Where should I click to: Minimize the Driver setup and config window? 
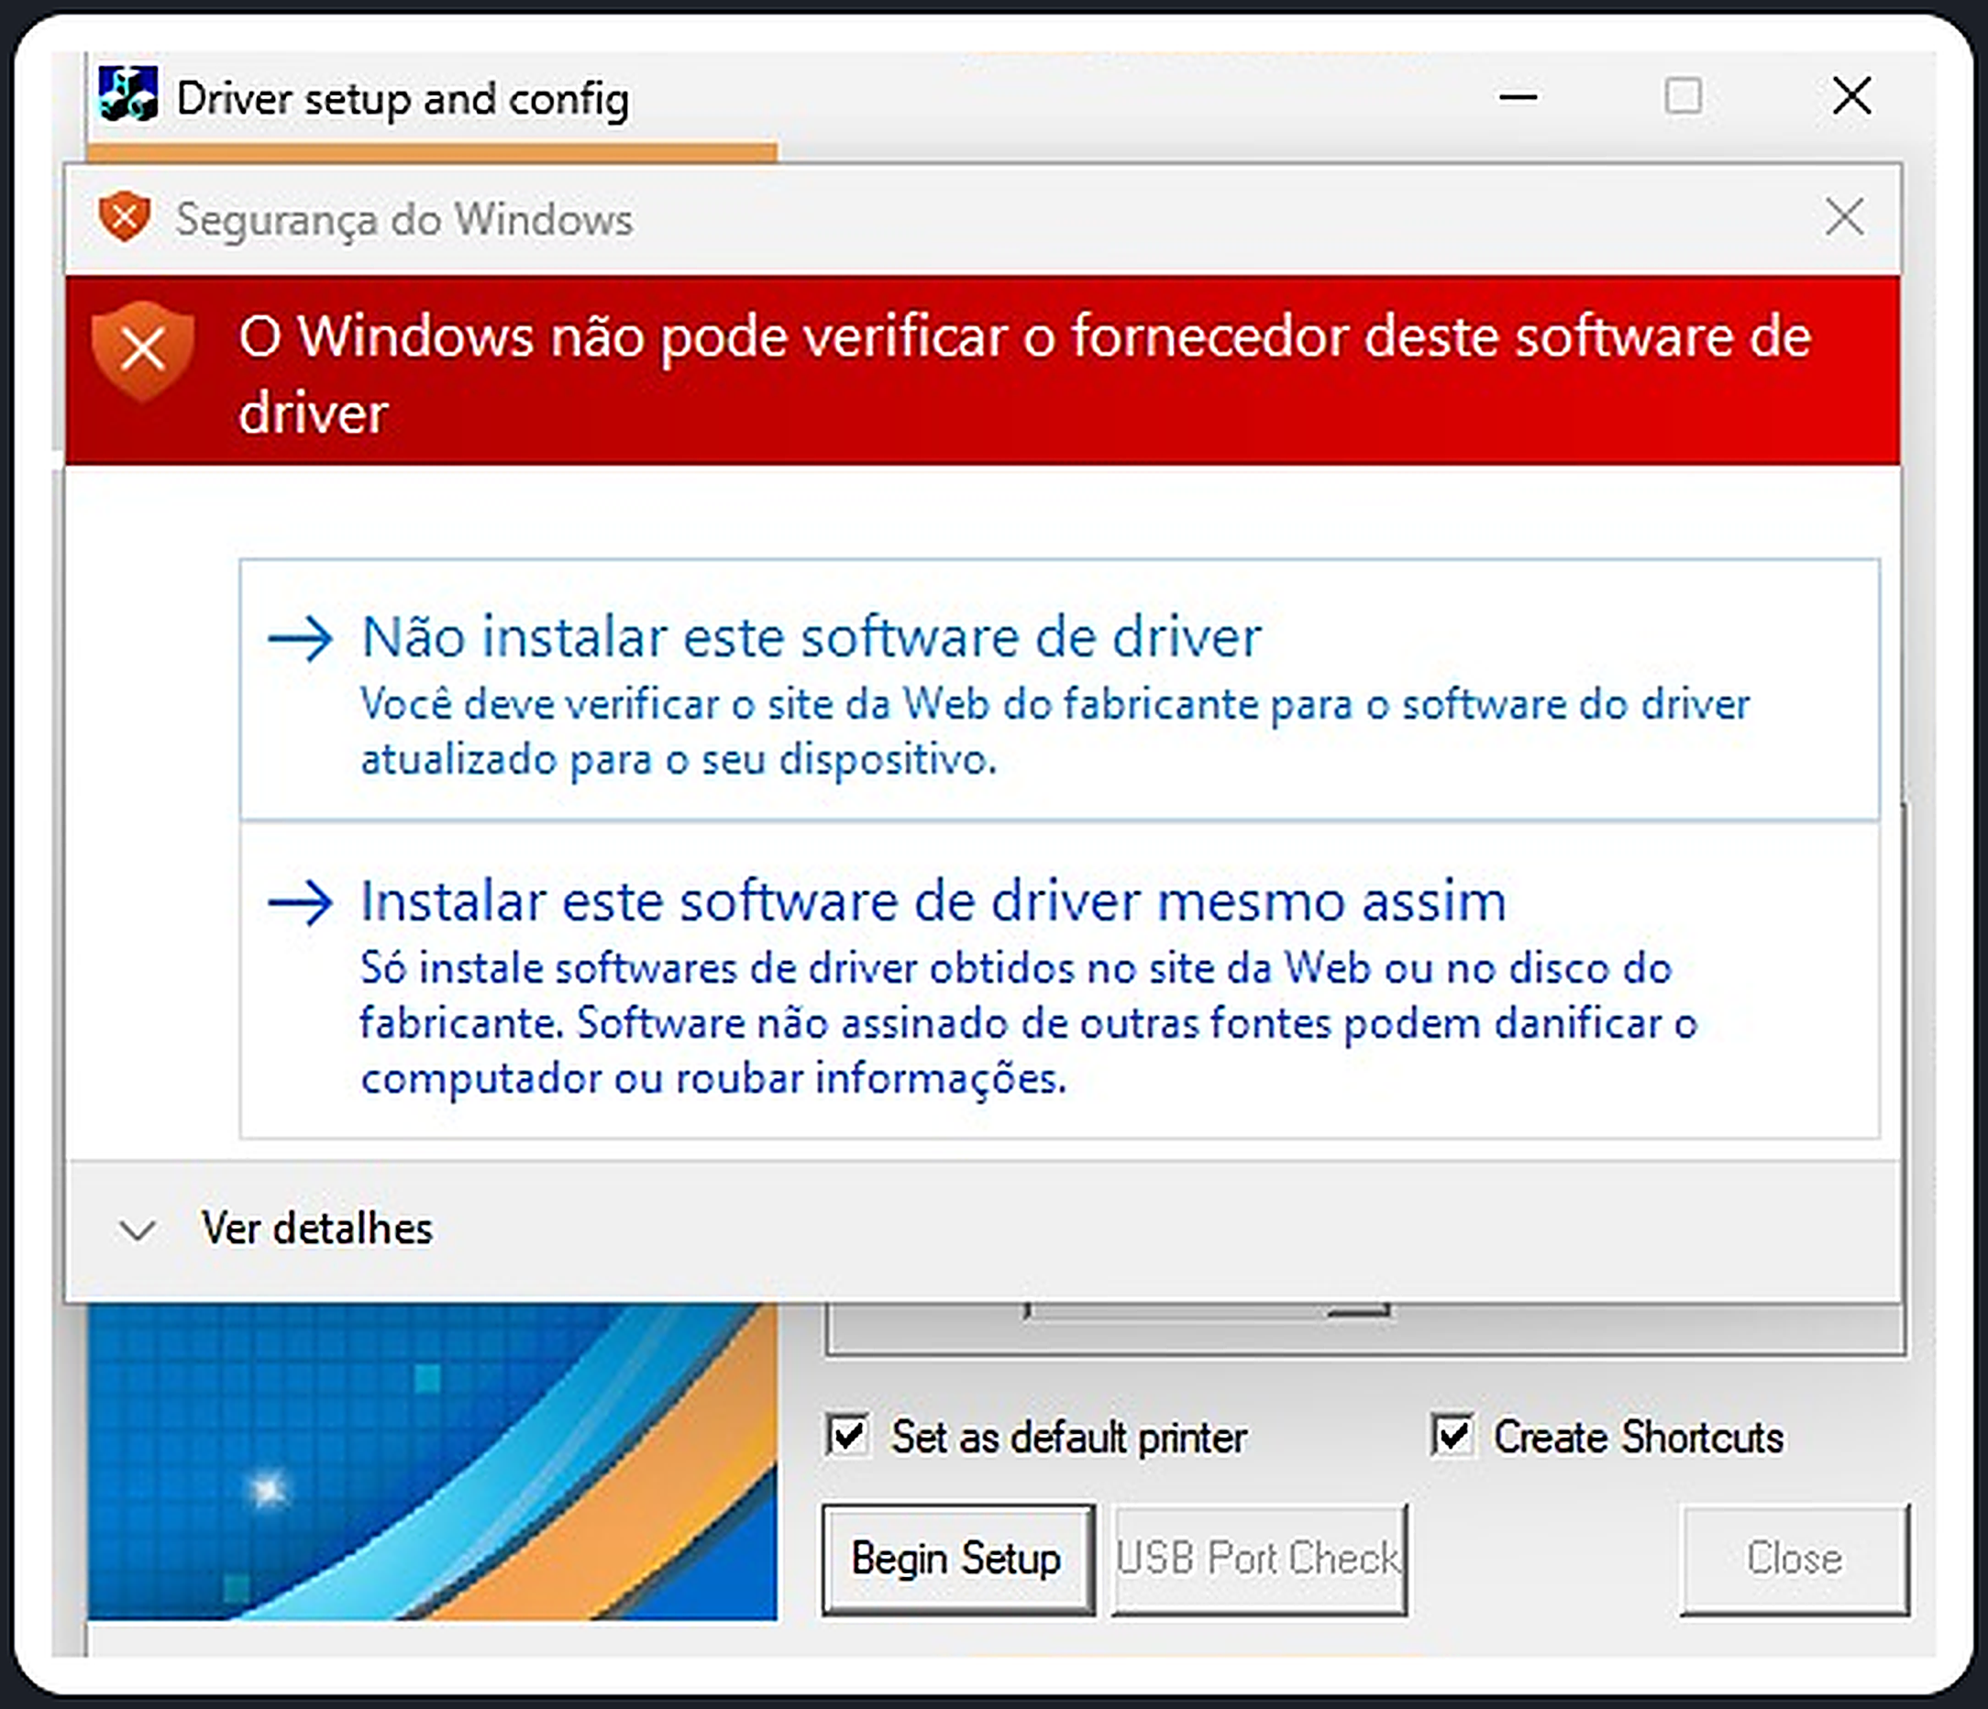1518,97
